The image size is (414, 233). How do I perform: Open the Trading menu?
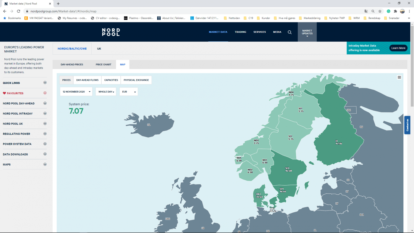click(x=240, y=32)
